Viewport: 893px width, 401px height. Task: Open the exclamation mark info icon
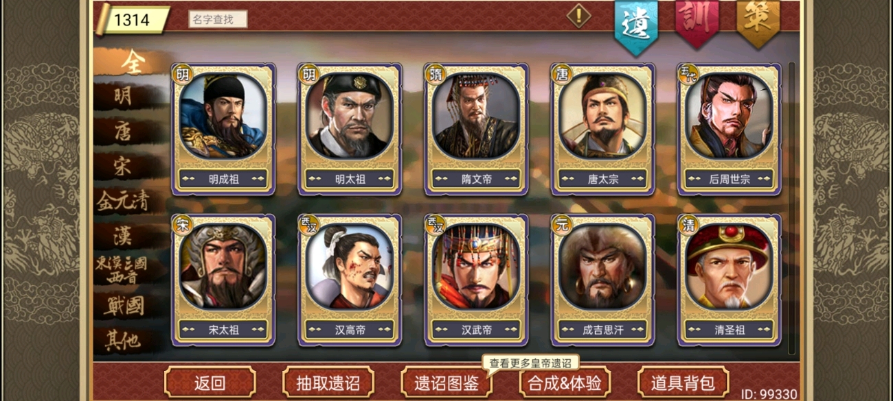click(x=578, y=16)
